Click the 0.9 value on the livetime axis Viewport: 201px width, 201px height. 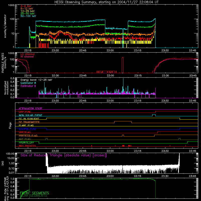point(12,182)
